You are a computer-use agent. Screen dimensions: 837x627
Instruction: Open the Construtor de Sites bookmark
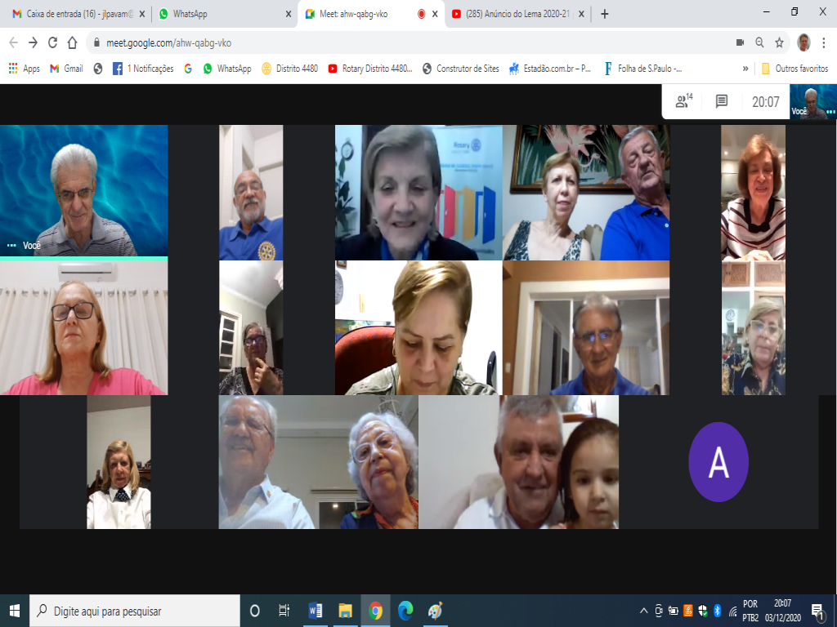tap(460, 69)
